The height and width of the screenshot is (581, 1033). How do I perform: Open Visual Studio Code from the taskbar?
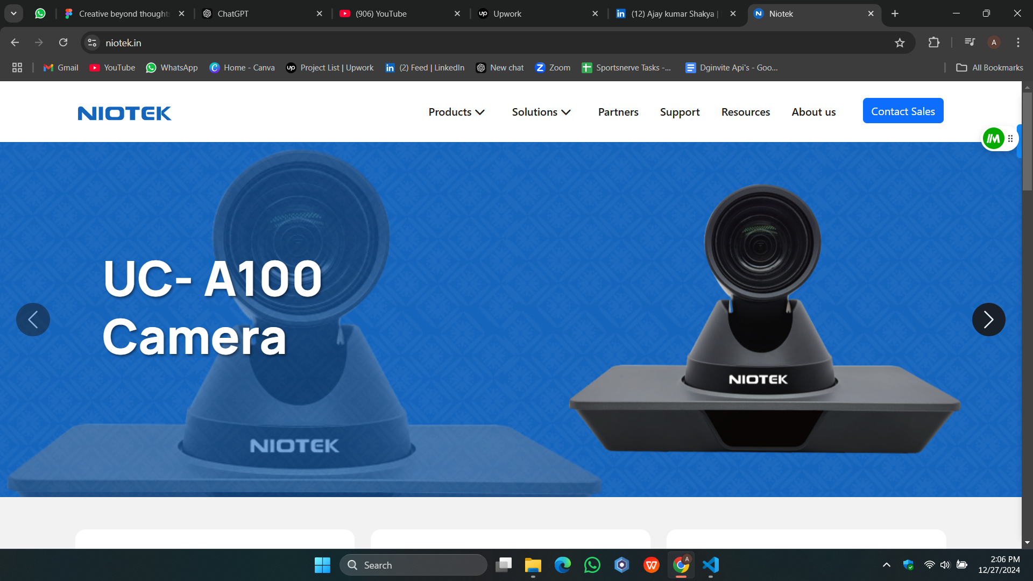[x=710, y=565]
